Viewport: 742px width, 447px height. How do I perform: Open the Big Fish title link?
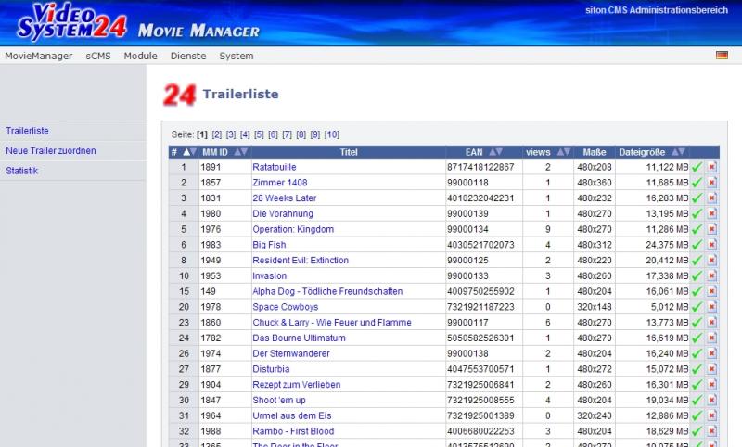pyautogui.click(x=269, y=245)
